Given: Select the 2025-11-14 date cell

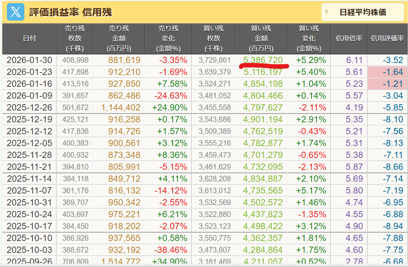Looking at the screenshot, I should click(29, 179).
